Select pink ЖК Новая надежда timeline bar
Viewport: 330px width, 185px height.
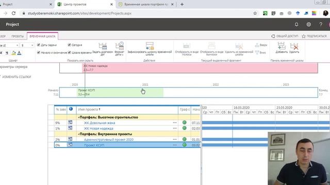click(200, 68)
